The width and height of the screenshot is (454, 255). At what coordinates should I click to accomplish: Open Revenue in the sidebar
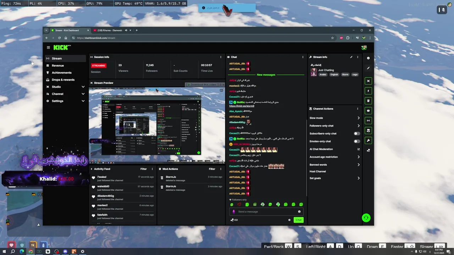click(x=65, y=66)
